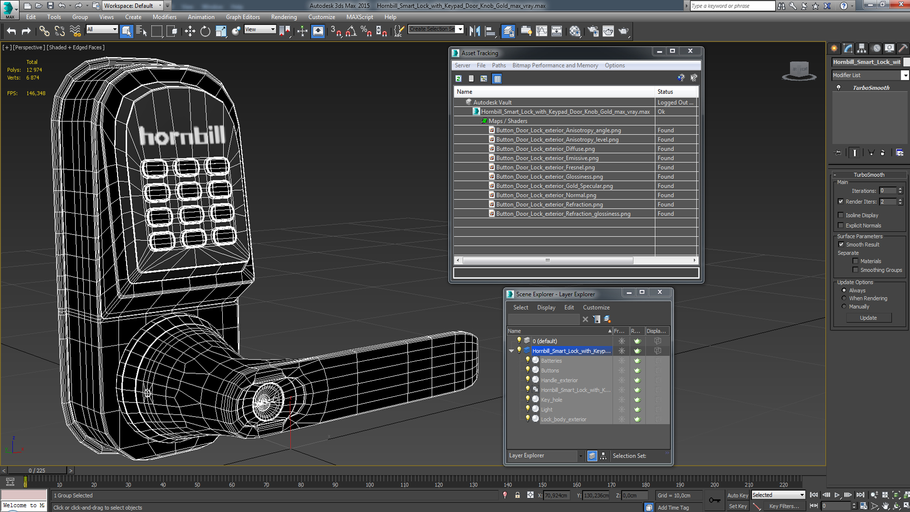The image size is (910, 512).
Task: Click the help search keyword field
Action: tap(732, 6)
